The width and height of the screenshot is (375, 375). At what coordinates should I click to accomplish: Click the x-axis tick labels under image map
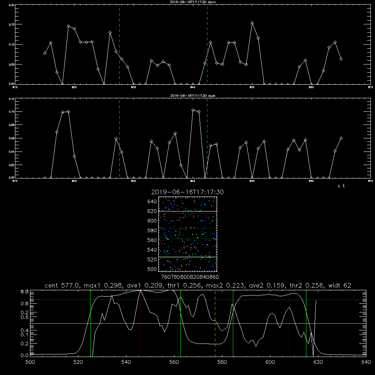point(190,277)
